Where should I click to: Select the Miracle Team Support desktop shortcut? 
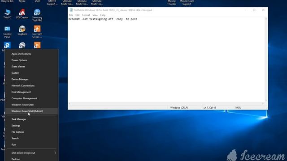click(x=187, y=3)
